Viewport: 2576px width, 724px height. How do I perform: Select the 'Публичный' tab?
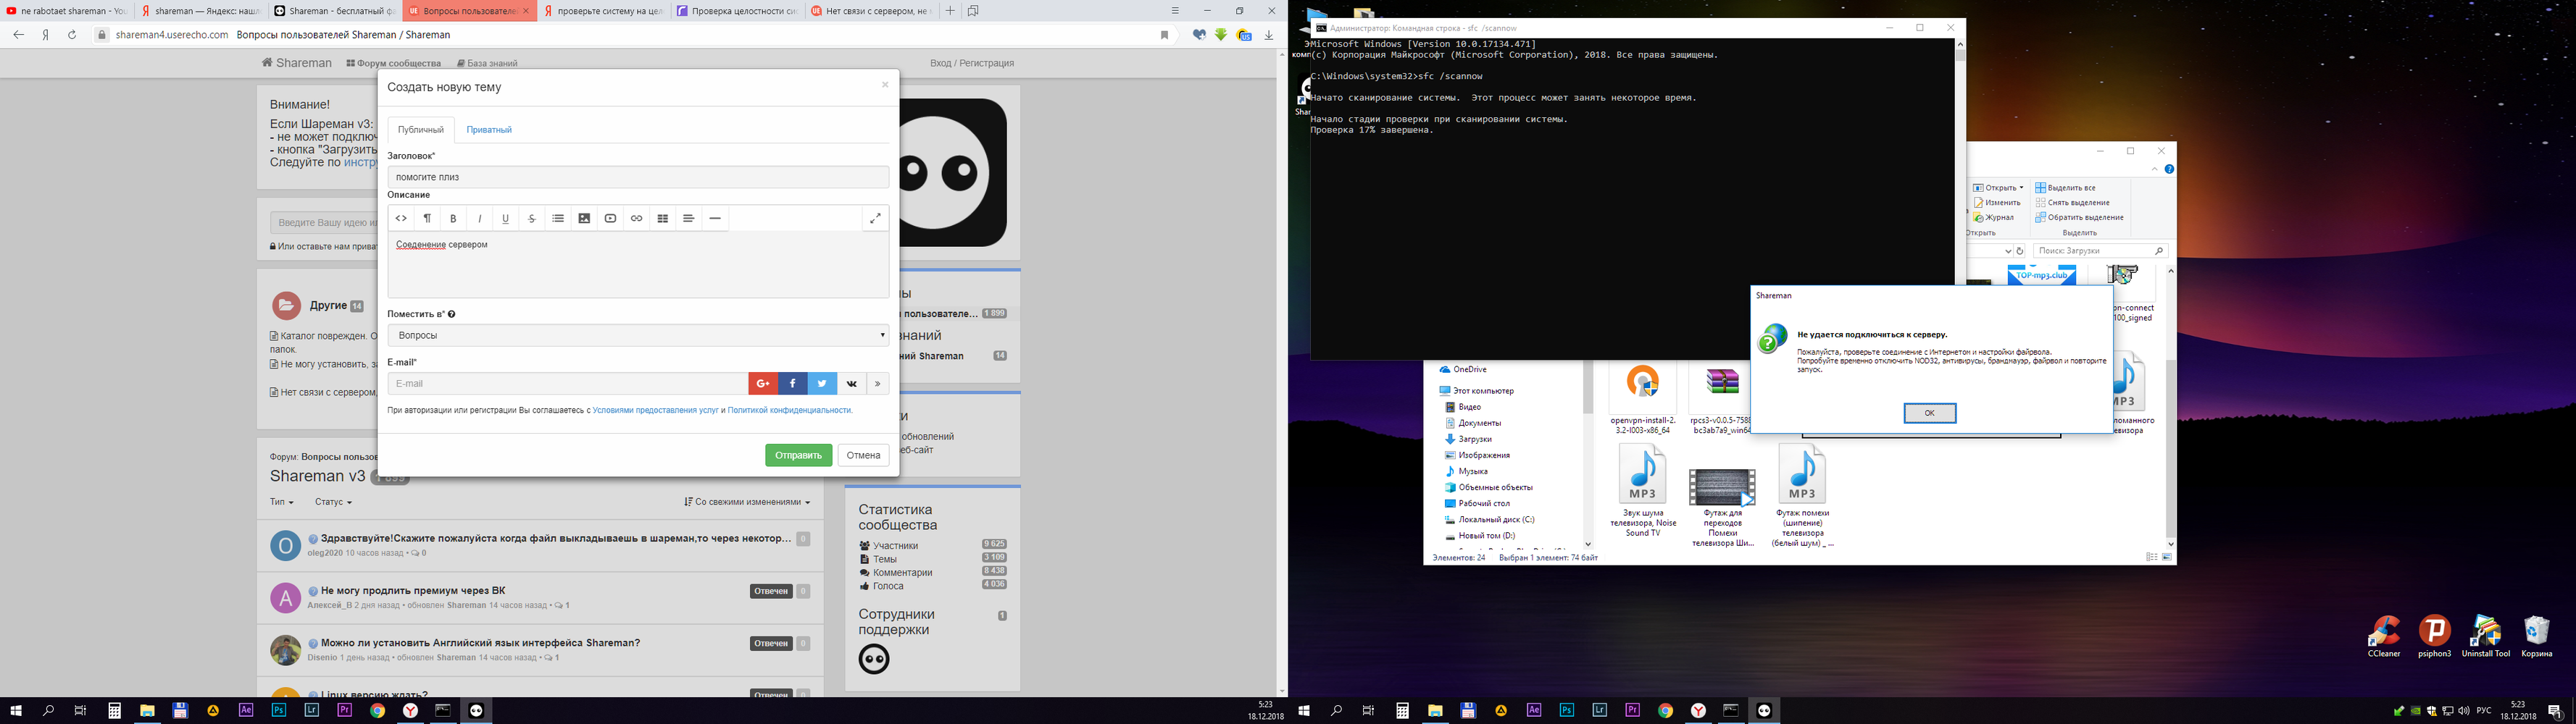[421, 130]
